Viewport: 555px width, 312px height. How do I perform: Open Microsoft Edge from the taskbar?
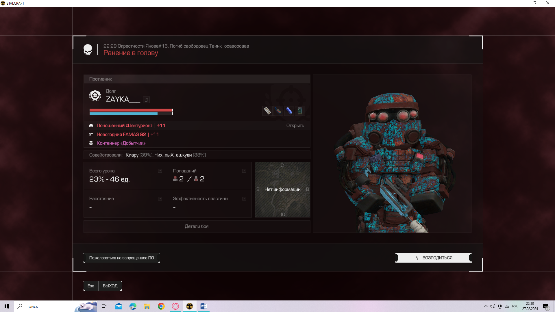[x=133, y=306]
